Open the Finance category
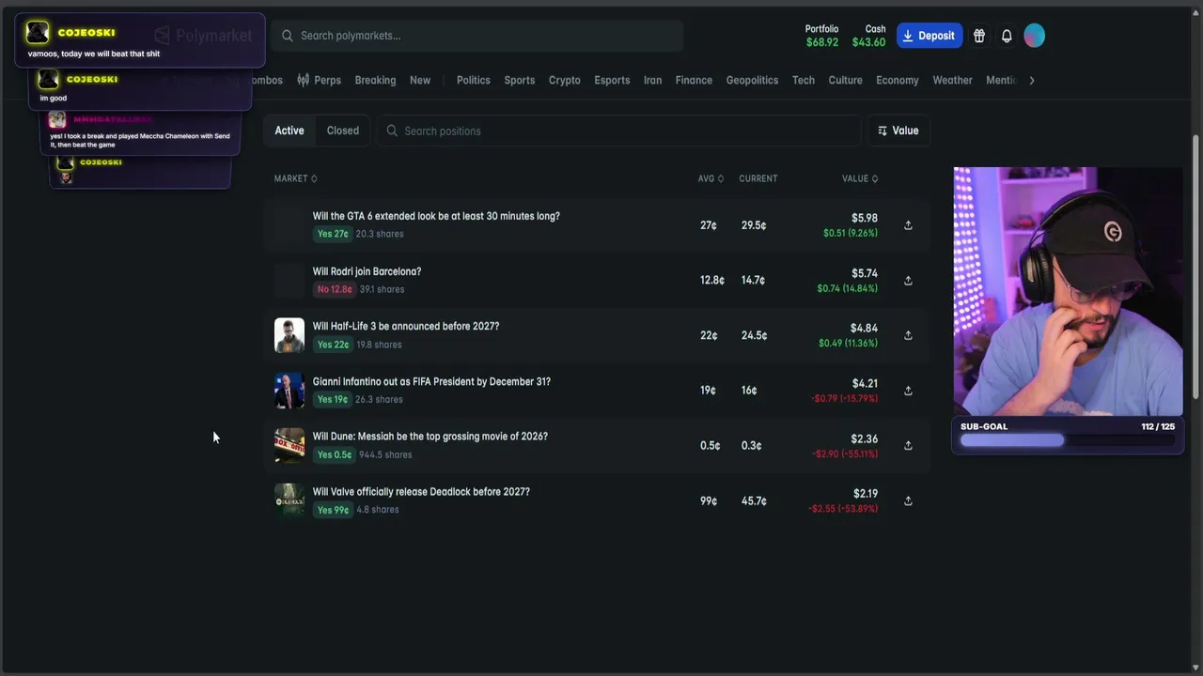Screen dimensions: 1203x676 [x=694, y=80]
